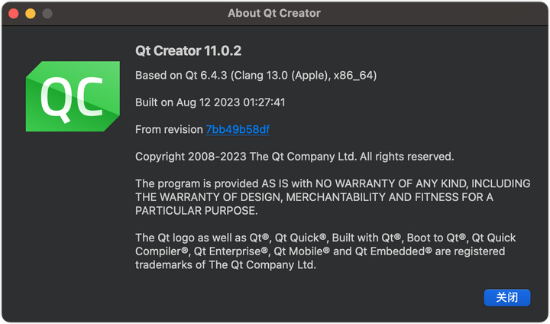The height and width of the screenshot is (324, 550).
Task: Click the line starting "Compiler®, Qt Enterprise®"
Action: (320, 251)
